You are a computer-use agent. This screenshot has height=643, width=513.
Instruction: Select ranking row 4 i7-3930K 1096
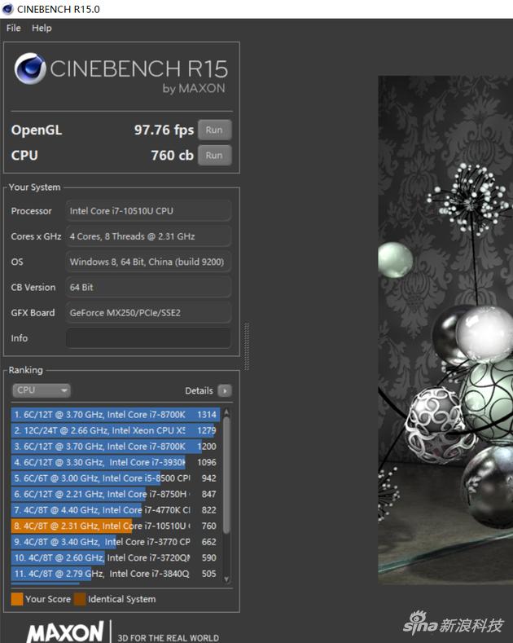click(x=116, y=463)
